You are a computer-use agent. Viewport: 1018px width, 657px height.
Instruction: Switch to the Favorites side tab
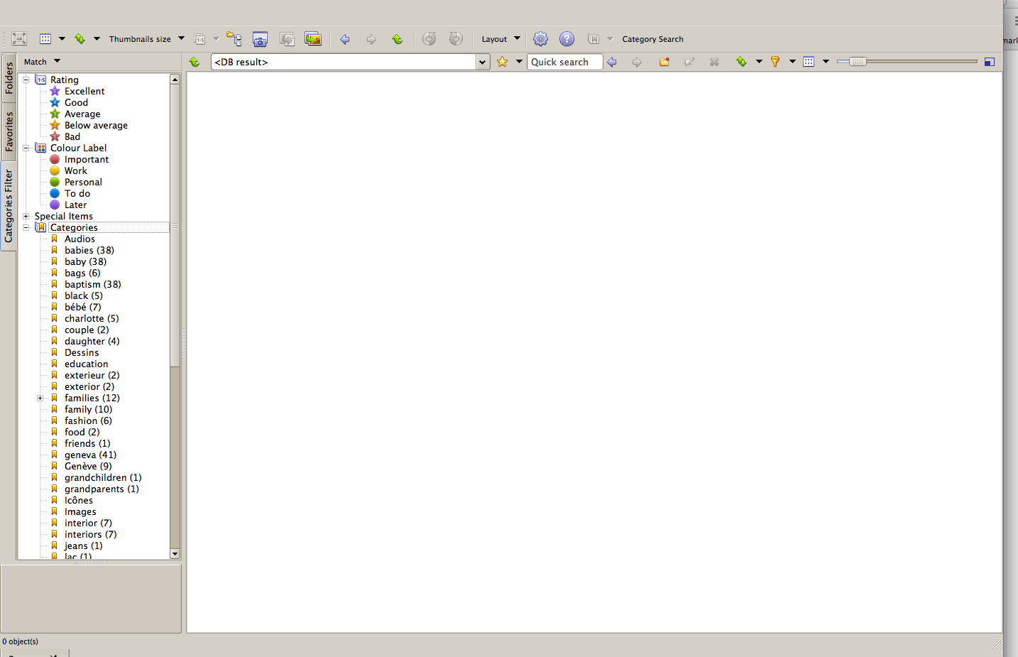coord(9,131)
